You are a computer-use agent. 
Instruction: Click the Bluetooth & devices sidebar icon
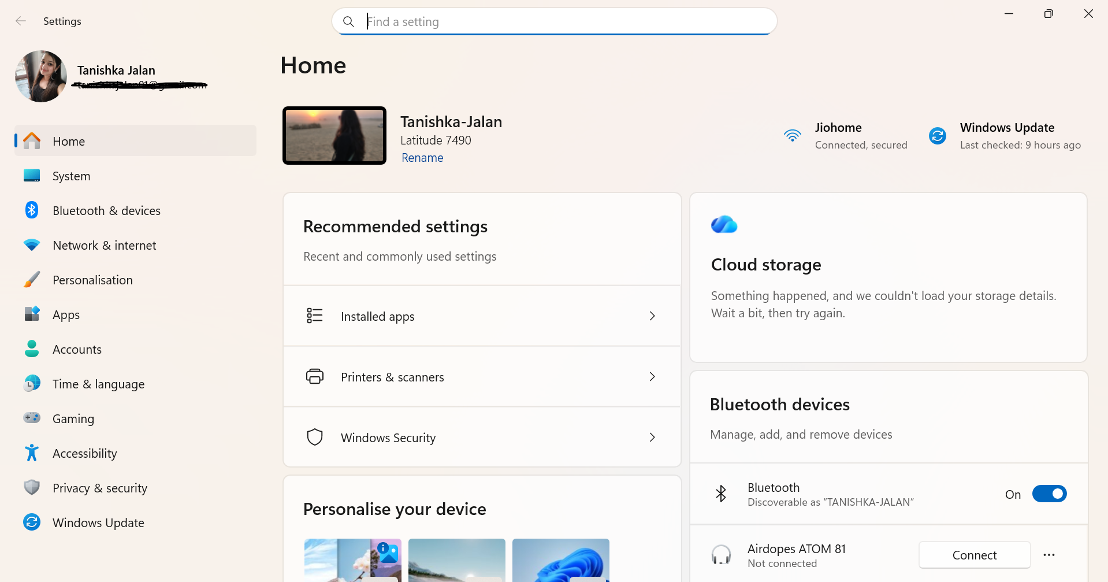pyautogui.click(x=32, y=210)
